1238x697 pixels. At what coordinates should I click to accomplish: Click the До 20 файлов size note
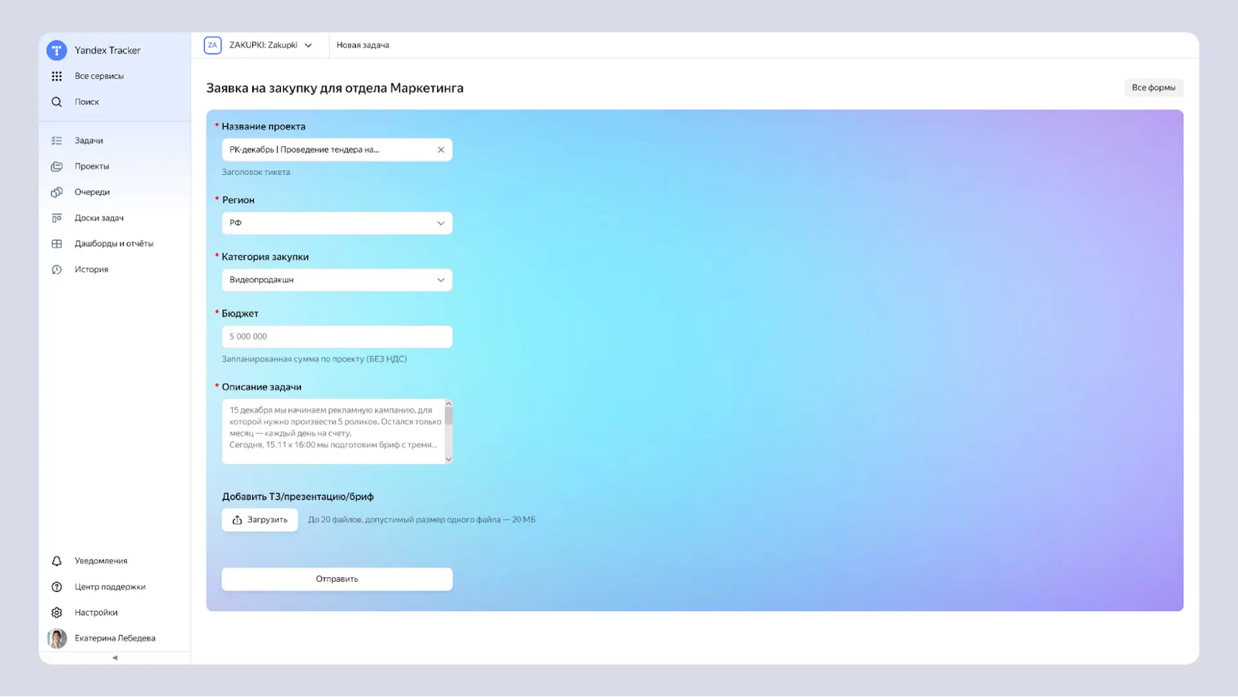point(422,520)
